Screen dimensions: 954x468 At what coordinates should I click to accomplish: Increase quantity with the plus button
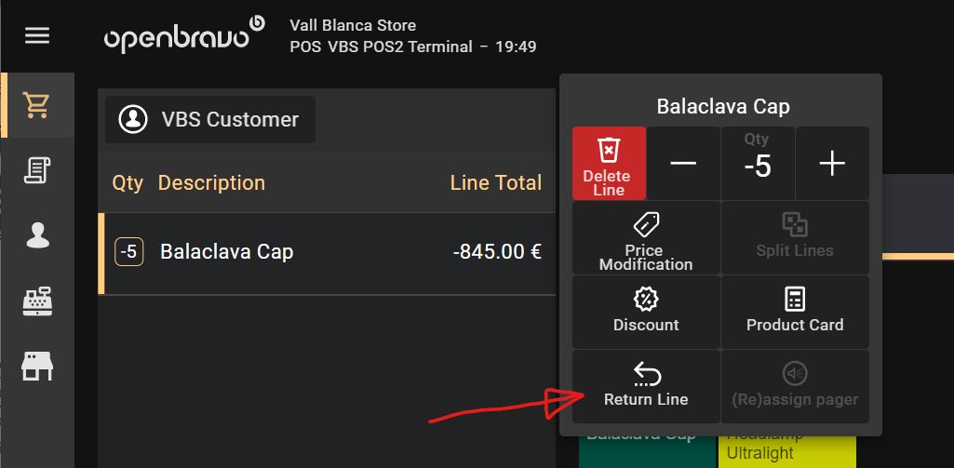(x=831, y=164)
